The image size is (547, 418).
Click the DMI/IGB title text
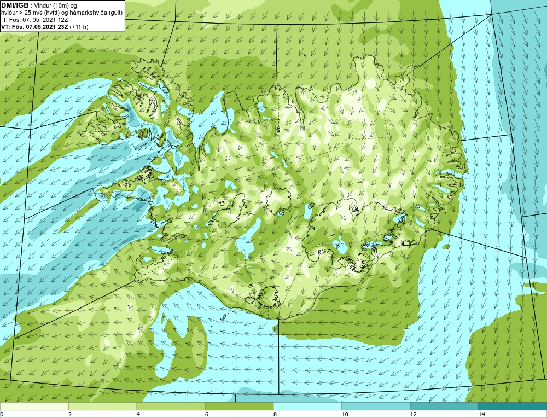point(15,5)
